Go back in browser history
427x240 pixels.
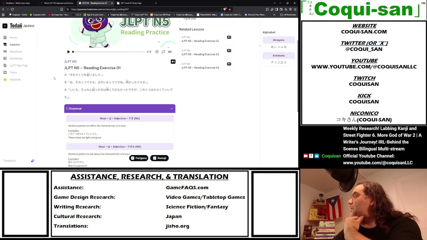(x=3, y=9)
